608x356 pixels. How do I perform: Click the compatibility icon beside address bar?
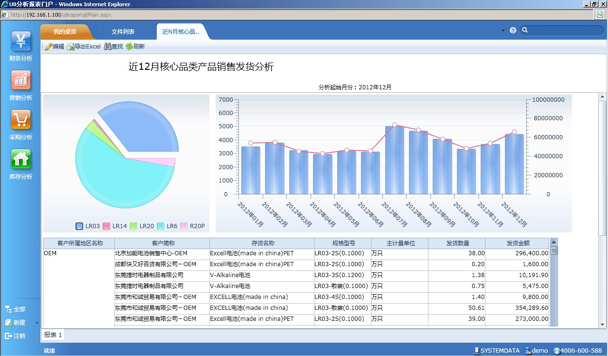pos(600,14)
